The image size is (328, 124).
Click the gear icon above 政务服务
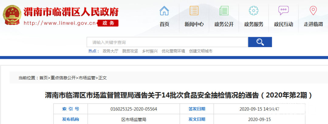[x=254, y=11]
